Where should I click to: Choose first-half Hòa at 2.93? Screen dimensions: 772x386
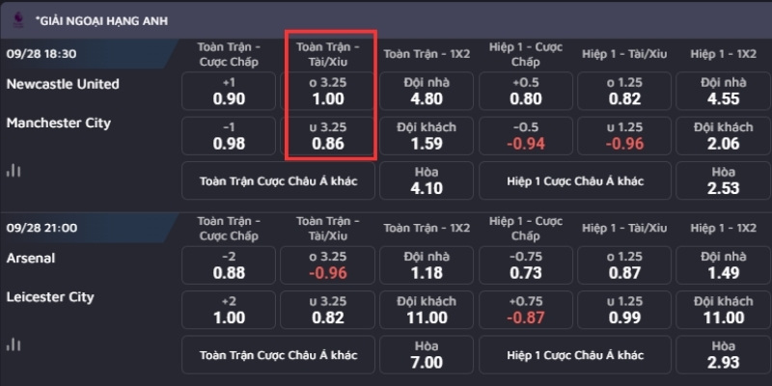723,355
